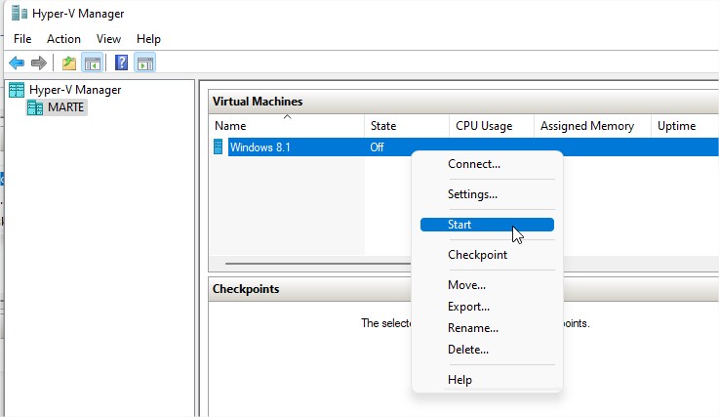Click the Up one level folder icon
The width and height of the screenshot is (719, 417).
tap(69, 63)
